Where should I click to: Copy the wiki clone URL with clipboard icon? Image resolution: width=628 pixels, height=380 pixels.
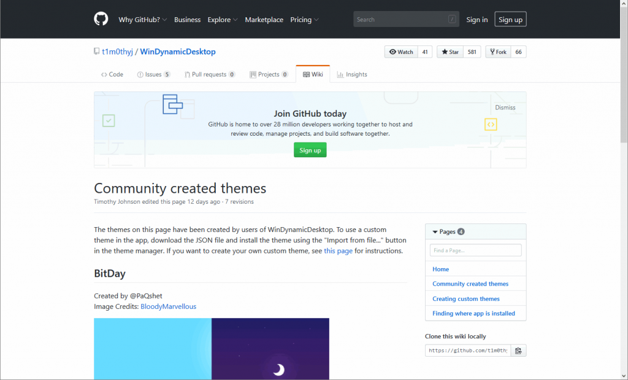coord(518,351)
